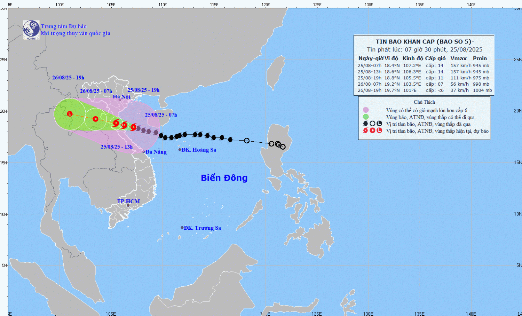This screenshot has width=522, height=316.
Task: Click the ĐK. Trường Sa label
Action: click(202, 228)
